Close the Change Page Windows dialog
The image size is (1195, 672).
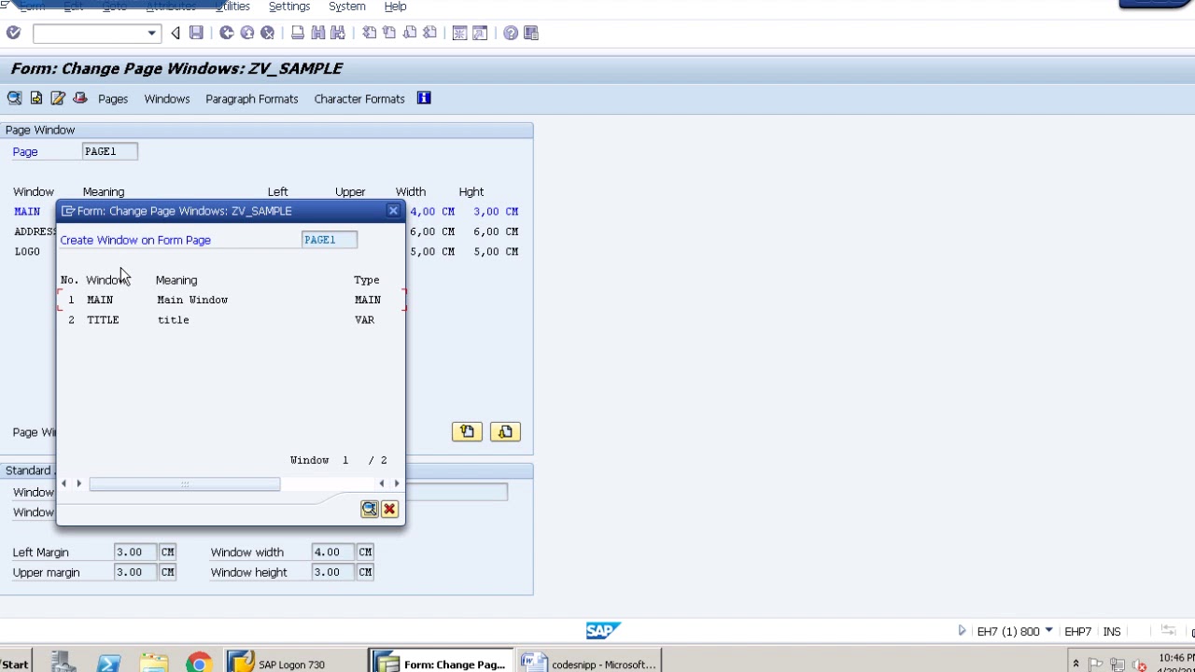pyautogui.click(x=393, y=211)
